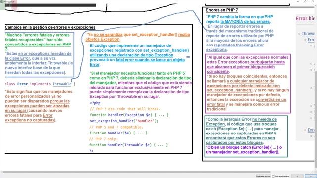
Task: Click the underlined 'error fatal' in the purple box
Action: [x=216, y=104]
